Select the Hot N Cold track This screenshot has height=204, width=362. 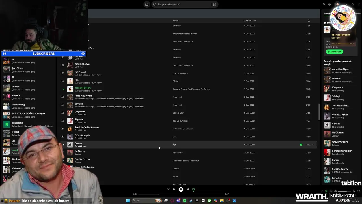click(80, 72)
